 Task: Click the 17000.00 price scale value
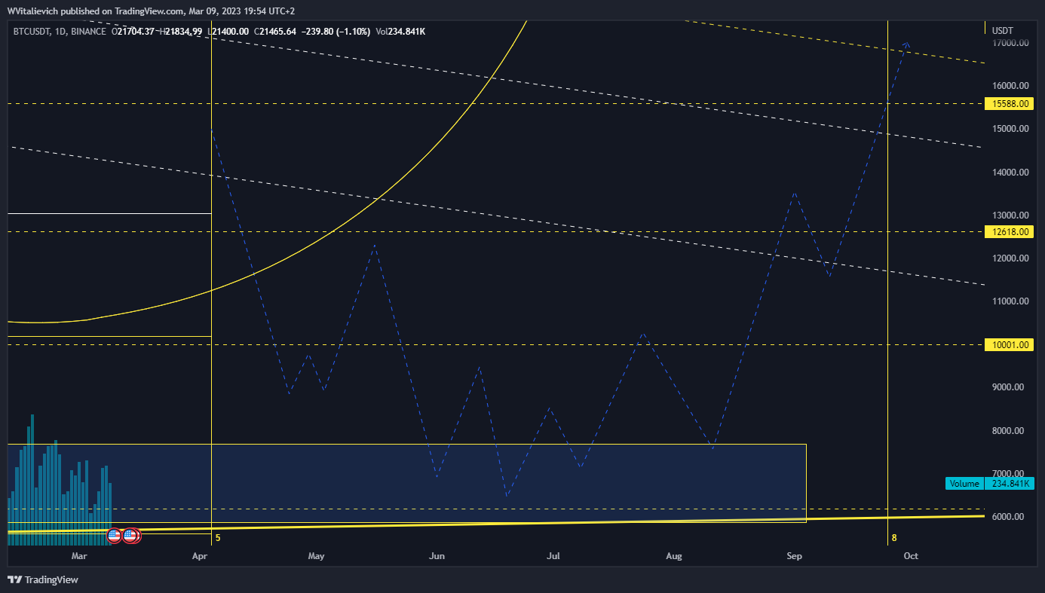point(1010,43)
